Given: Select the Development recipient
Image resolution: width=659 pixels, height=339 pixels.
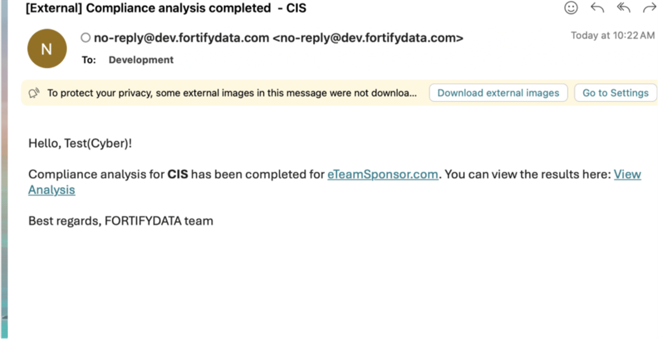Looking at the screenshot, I should [141, 60].
